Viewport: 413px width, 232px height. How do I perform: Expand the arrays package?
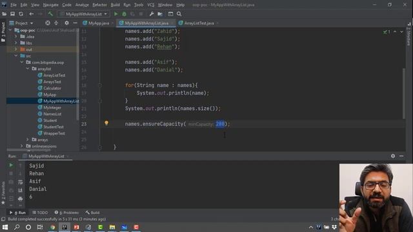pyautogui.click(x=28, y=139)
